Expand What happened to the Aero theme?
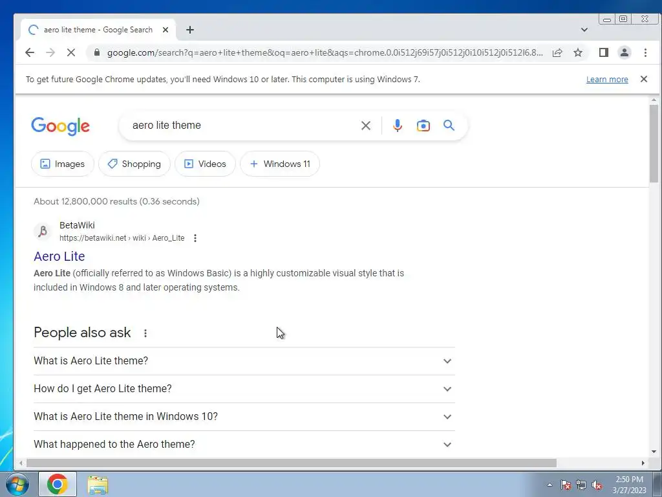The image size is (662, 497). [x=244, y=444]
